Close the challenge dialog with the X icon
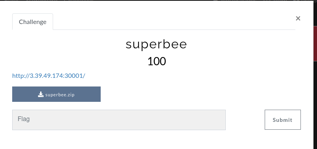317x149 pixels. click(x=298, y=18)
